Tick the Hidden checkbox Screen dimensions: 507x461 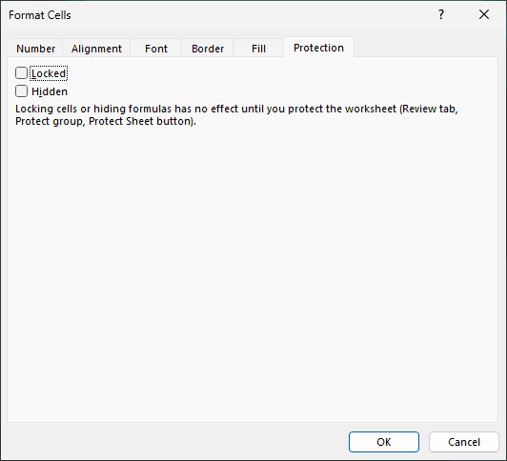point(21,91)
